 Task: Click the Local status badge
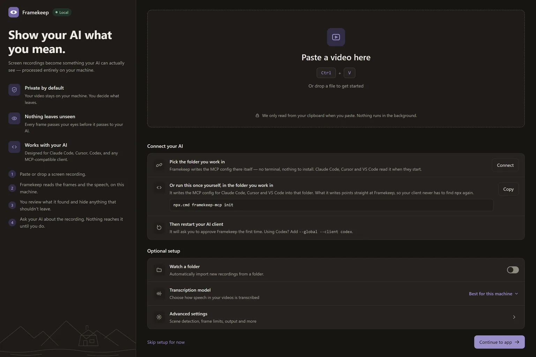point(62,12)
